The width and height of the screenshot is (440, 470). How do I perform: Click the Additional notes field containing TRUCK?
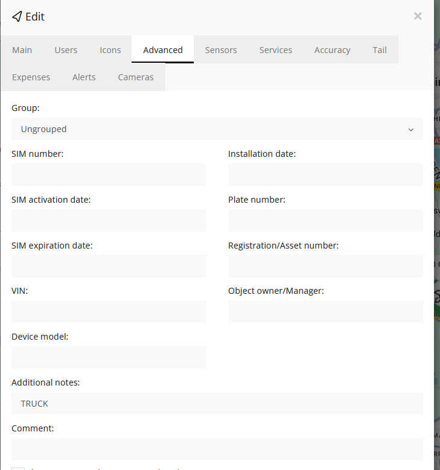pos(217,404)
